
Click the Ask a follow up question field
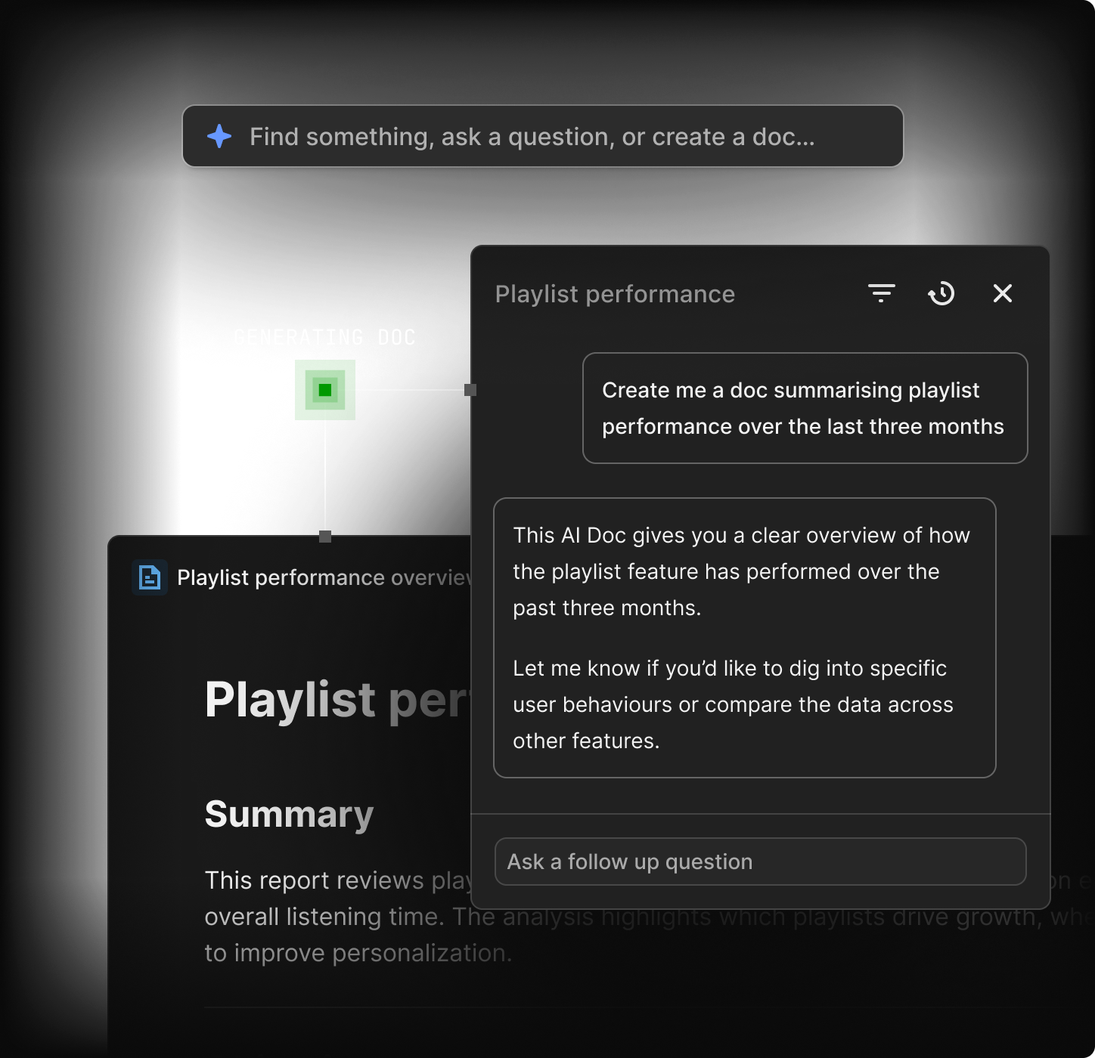pos(759,862)
